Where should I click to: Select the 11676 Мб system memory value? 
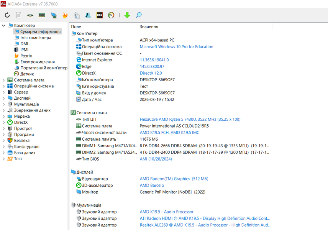149,139
